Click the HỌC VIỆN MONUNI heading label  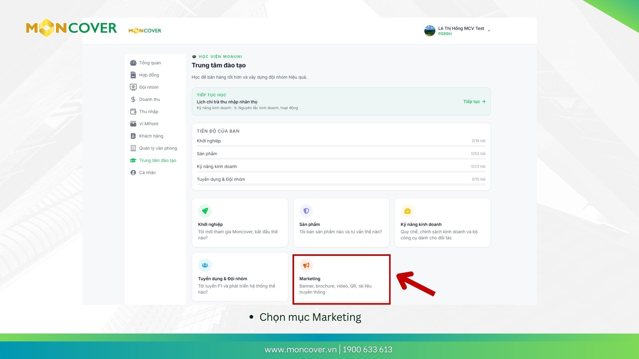220,57
